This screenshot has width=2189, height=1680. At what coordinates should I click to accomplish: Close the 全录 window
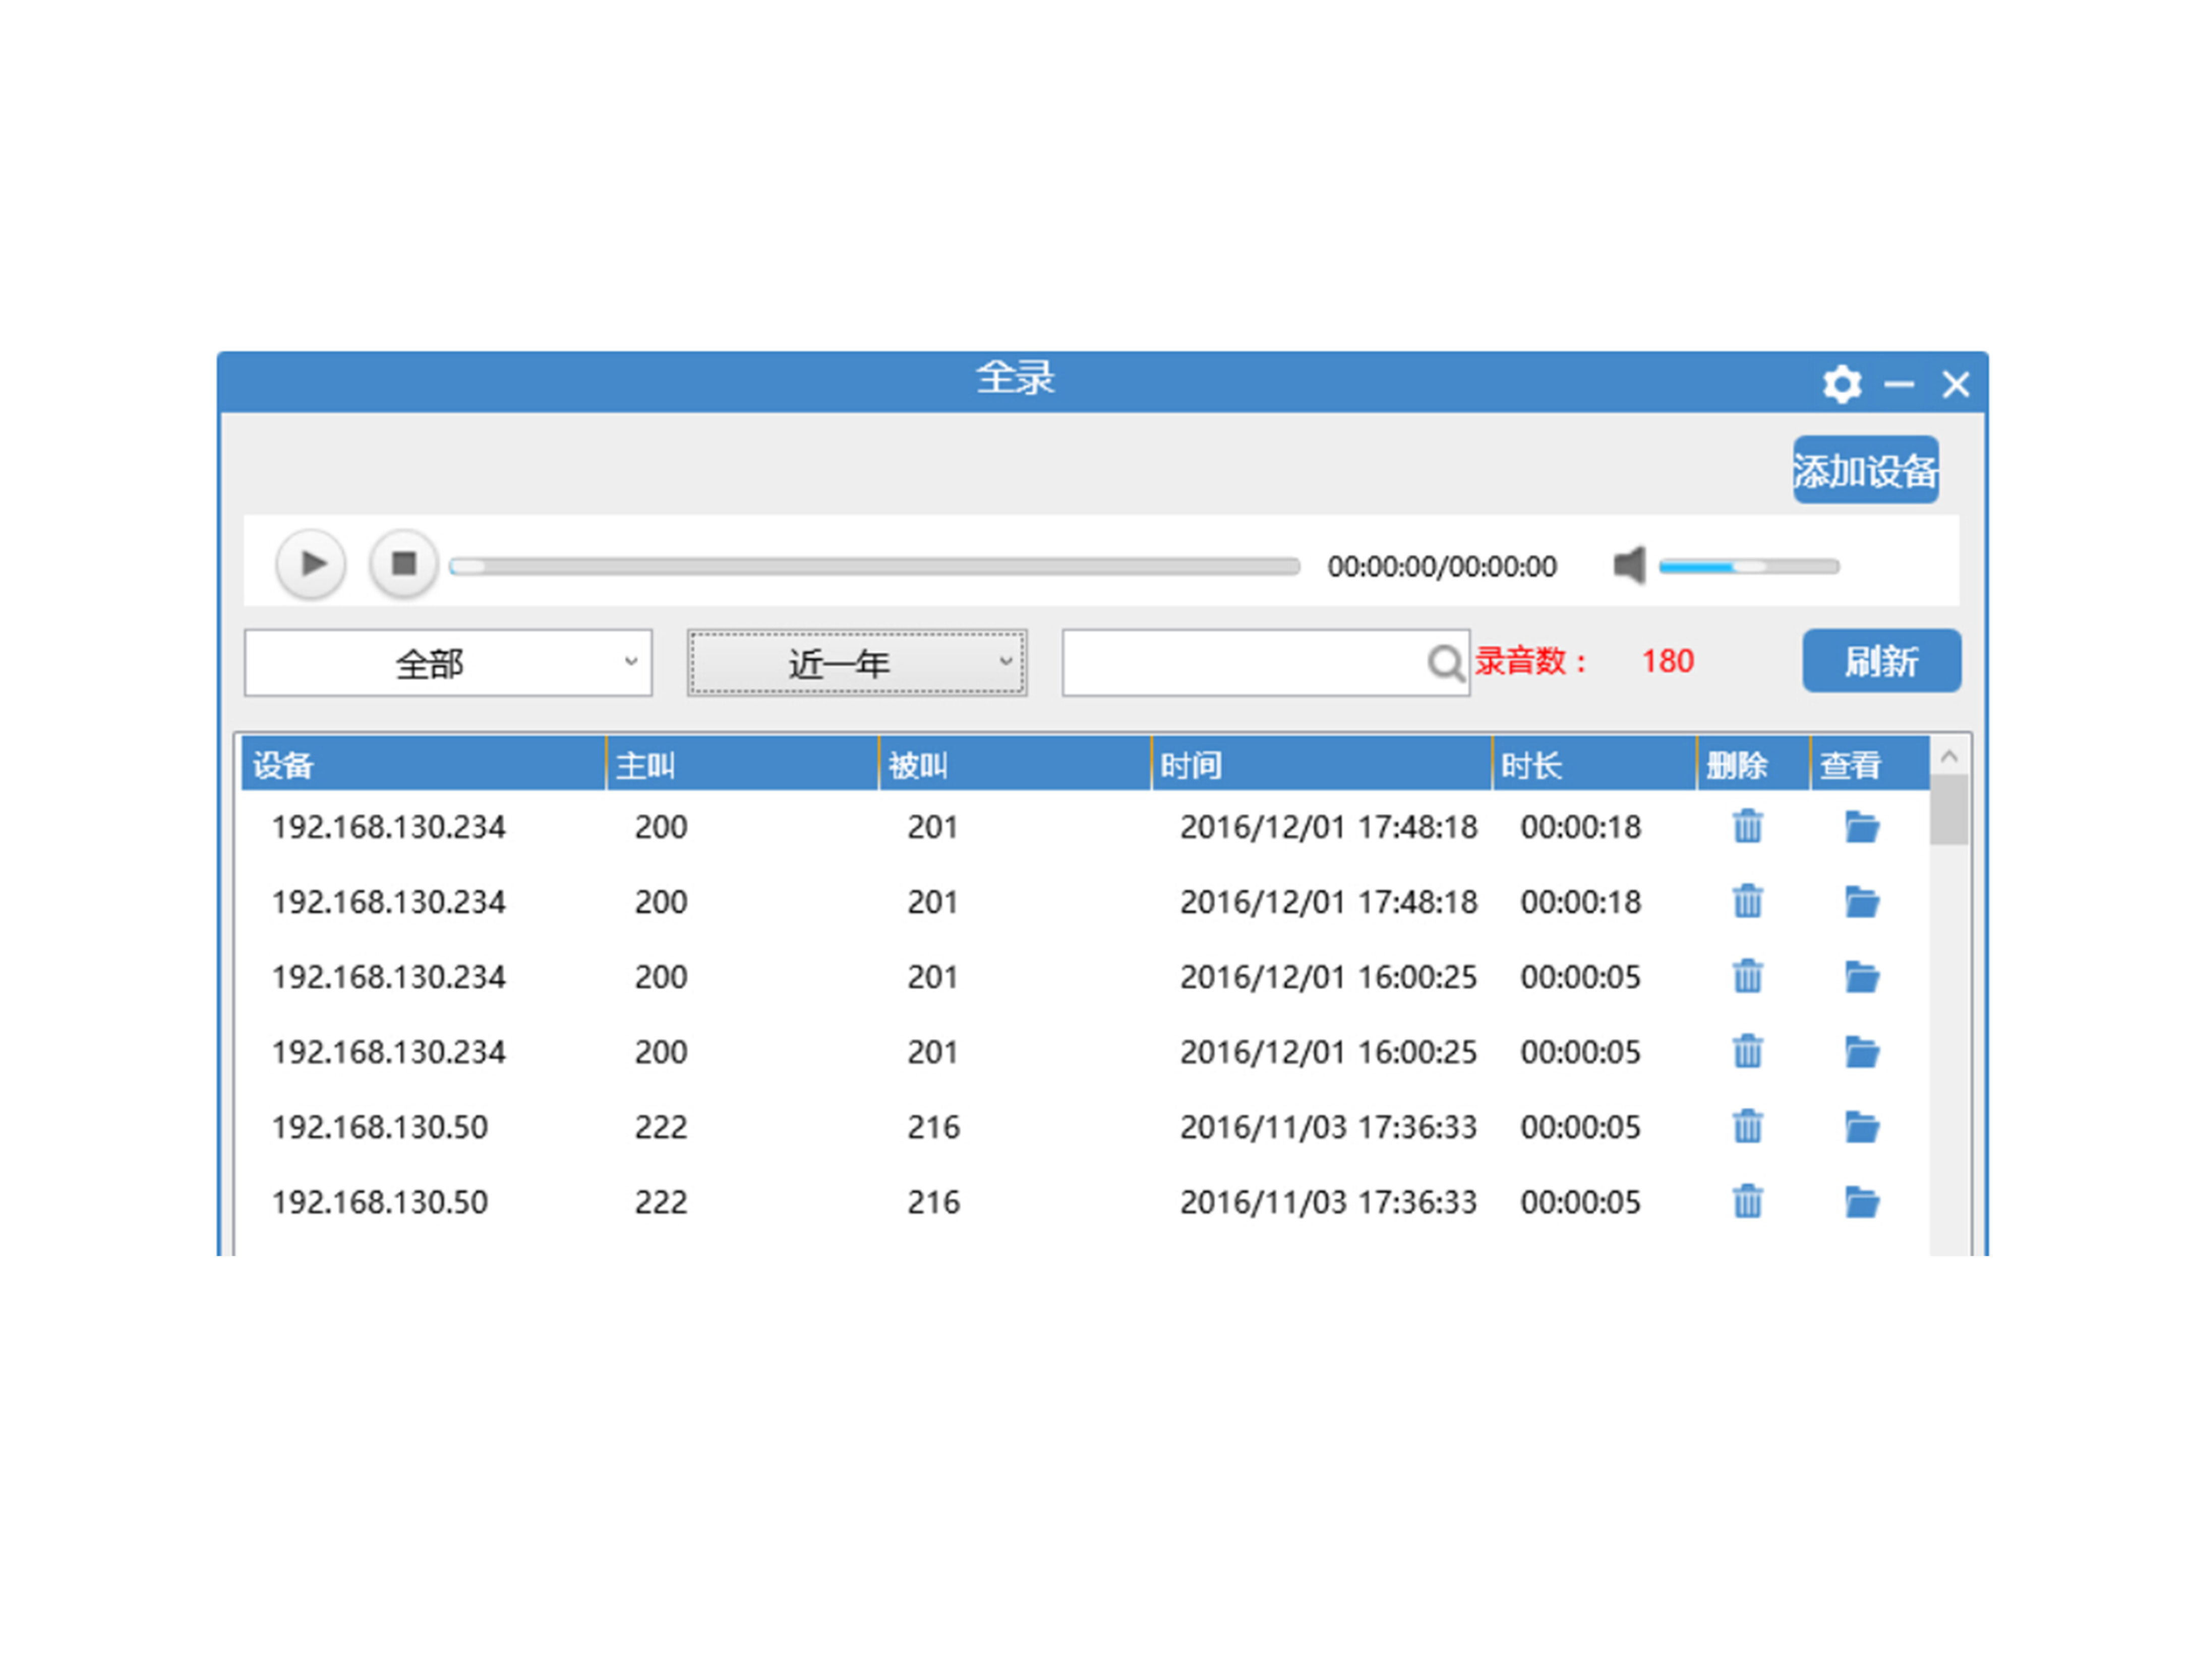coord(1955,384)
